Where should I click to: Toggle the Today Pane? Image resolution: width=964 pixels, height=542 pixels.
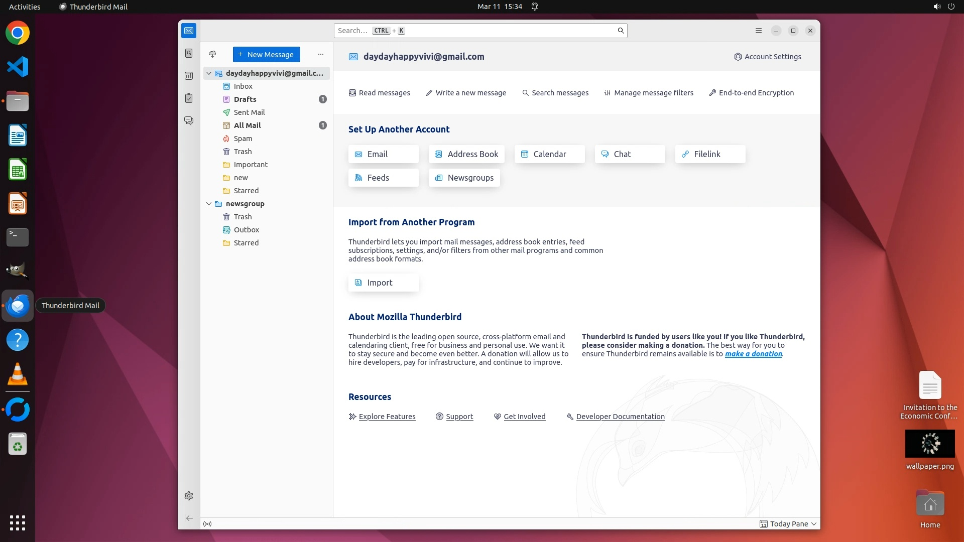[x=788, y=524]
